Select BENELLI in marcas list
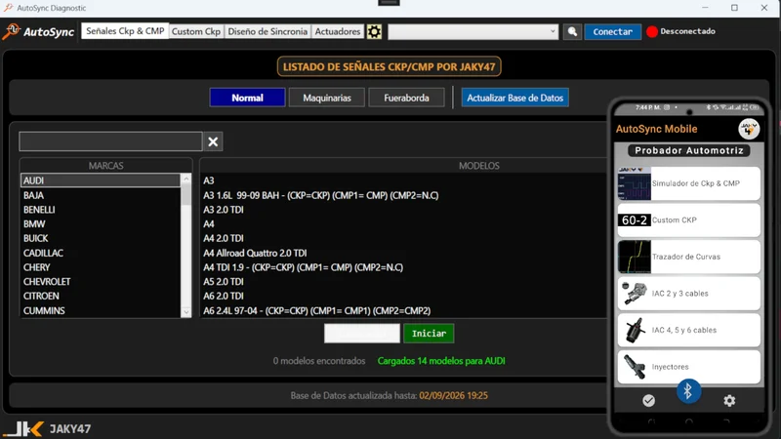Screen dimensions: 781x439 (x=101, y=210)
